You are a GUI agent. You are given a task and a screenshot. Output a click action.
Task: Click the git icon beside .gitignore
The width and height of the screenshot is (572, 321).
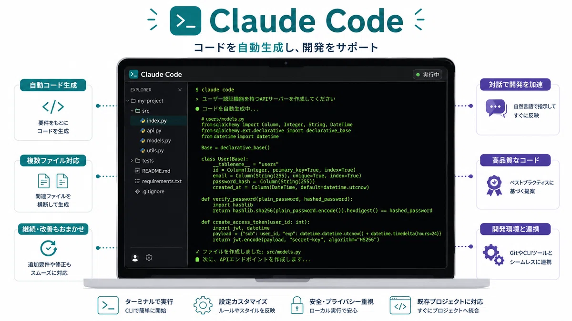[138, 192]
